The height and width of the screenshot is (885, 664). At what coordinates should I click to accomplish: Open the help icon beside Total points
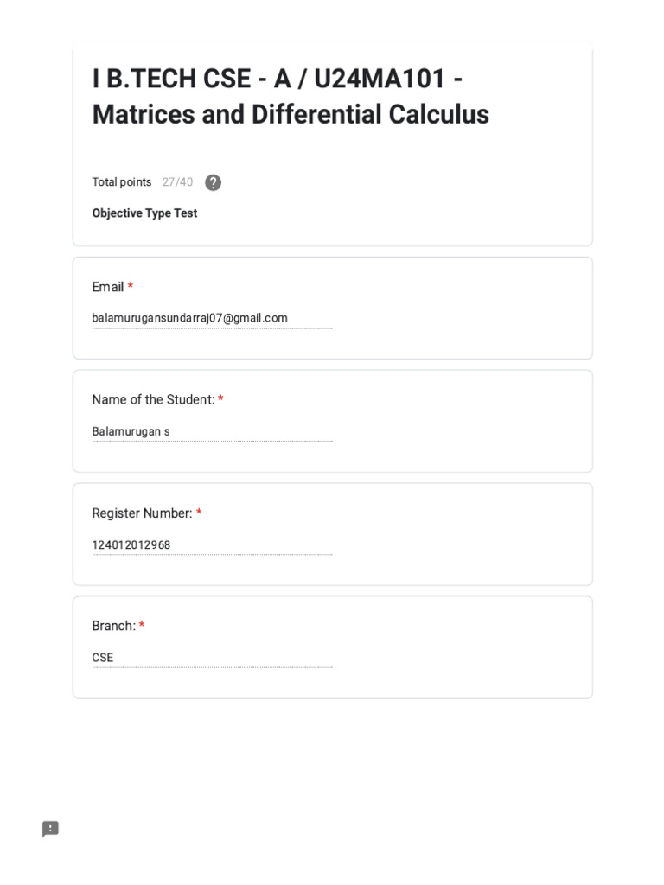tap(213, 182)
